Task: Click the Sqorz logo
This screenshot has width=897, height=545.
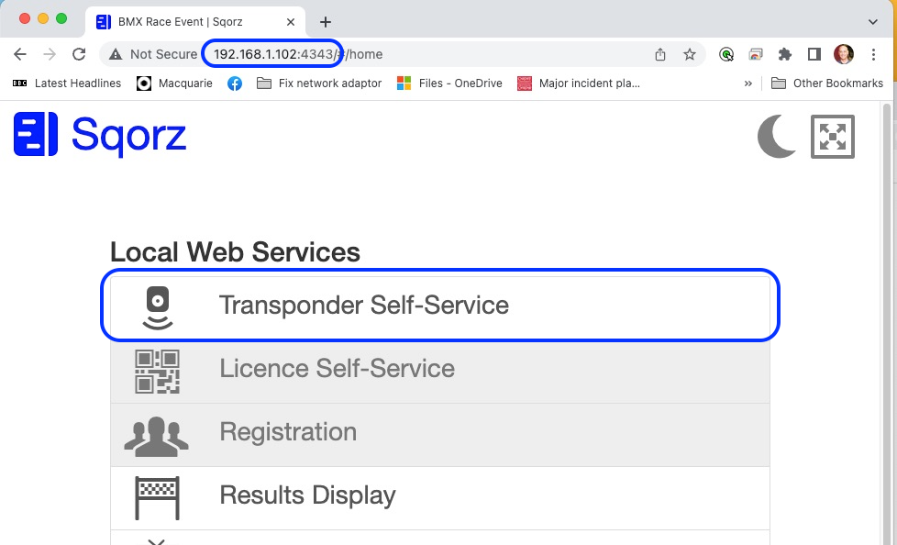Action: pos(100,135)
